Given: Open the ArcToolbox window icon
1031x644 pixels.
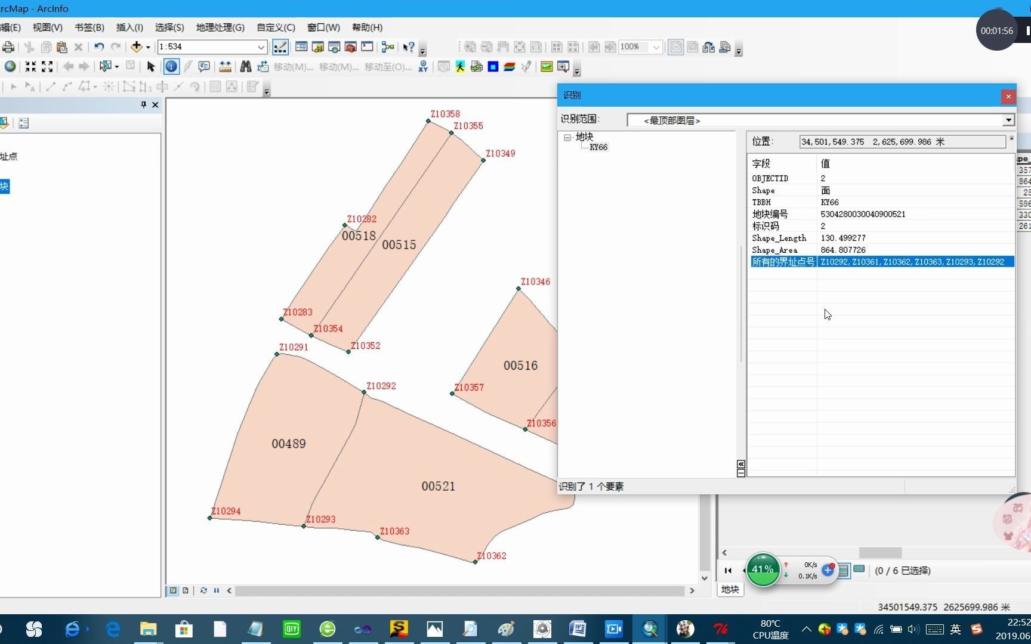Looking at the screenshot, I should coord(351,47).
